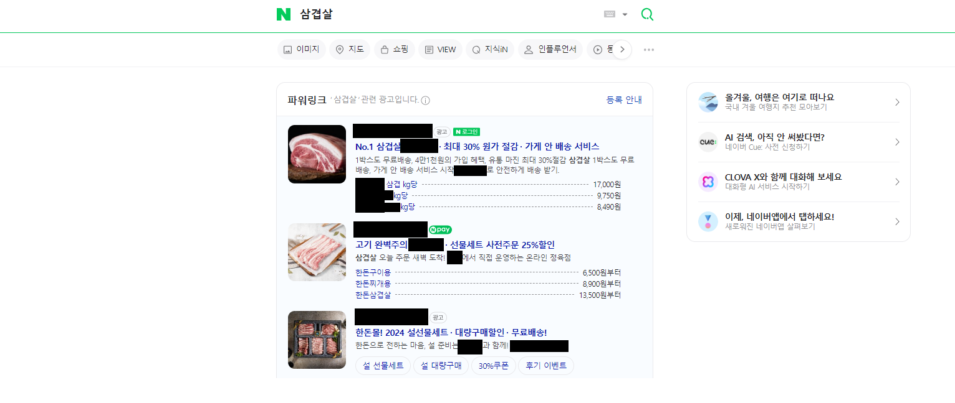Open the three-dot more options menu

point(649,50)
